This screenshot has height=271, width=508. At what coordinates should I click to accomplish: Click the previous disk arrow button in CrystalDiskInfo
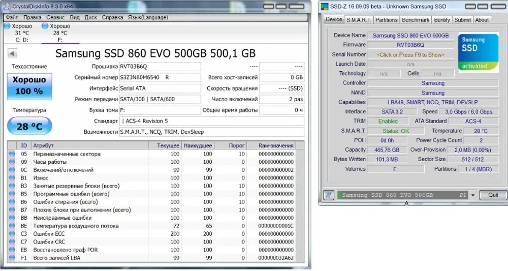pos(12,53)
